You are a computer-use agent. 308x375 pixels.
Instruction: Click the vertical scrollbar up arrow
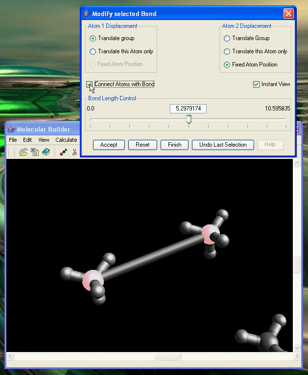click(297, 163)
